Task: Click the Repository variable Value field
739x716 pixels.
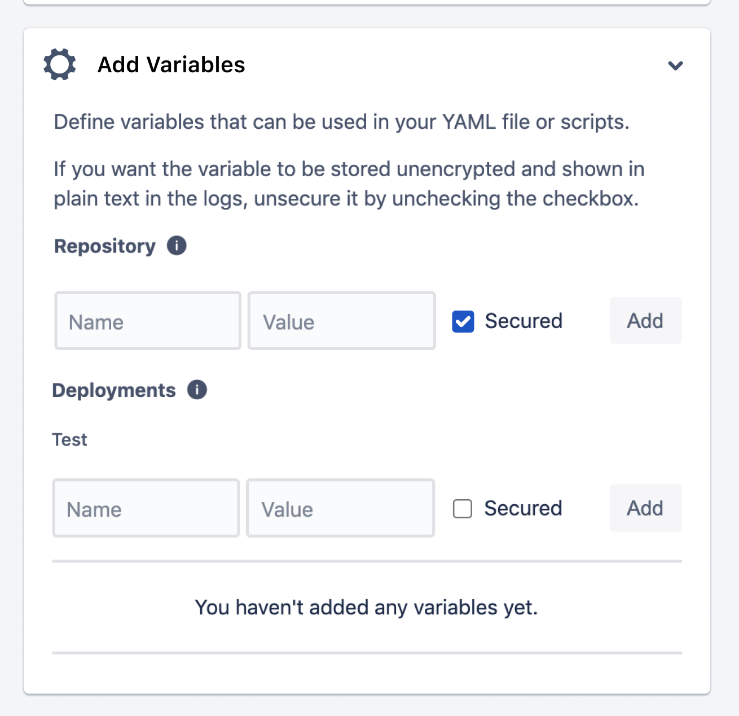Action: 341,321
